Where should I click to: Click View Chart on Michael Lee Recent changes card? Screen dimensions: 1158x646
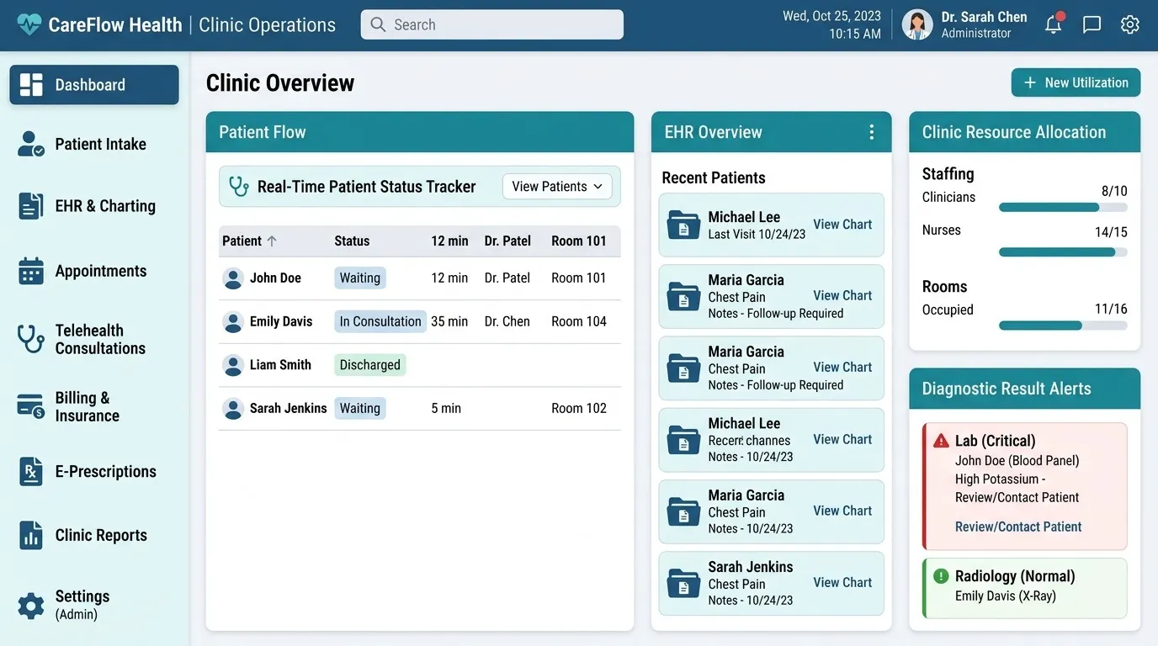pyautogui.click(x=842, y=439)
